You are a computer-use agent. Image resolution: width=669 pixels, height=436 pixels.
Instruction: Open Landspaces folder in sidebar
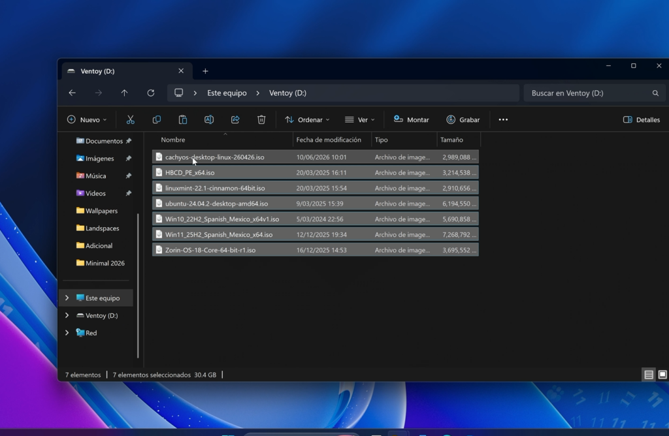click(x=98, y=228)
